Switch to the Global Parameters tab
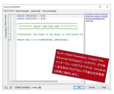Viewport: 114px width, 94px height. point(22,11)
